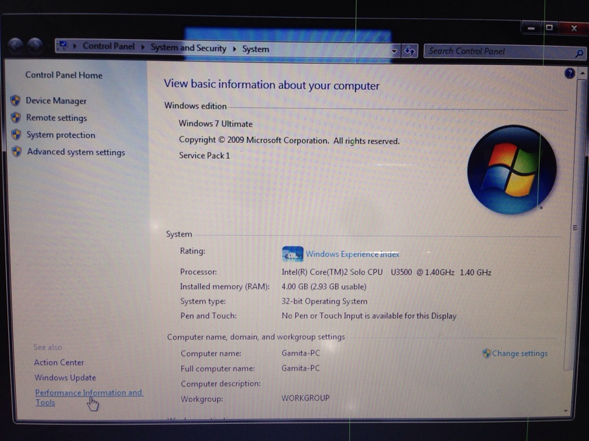Screen dimensions: 589x441
Task: Open Remote settings link
Action: (56, 118)
